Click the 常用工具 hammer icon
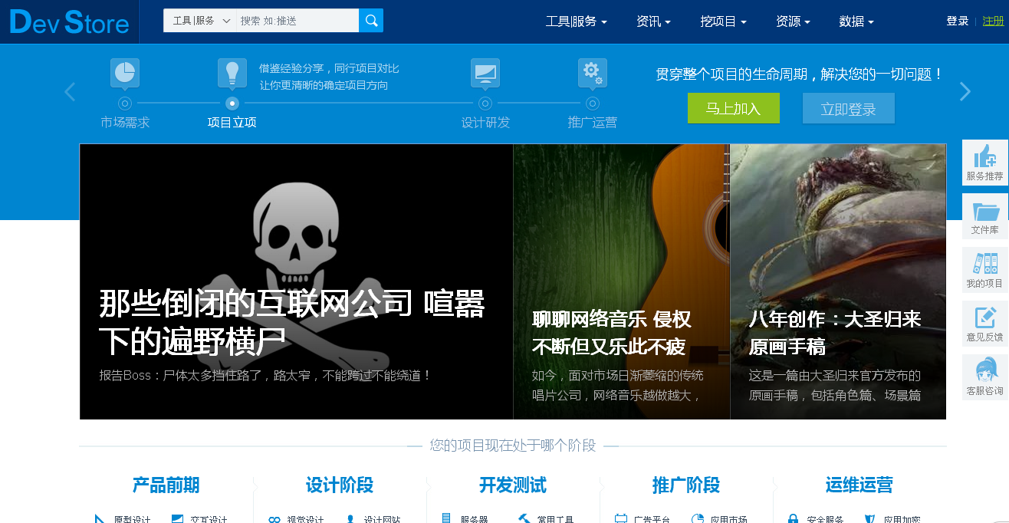Viewport: 1009px width, 523px height. click(524, 519)
